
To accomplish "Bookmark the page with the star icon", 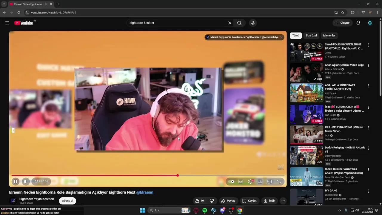I will coord(343,13).
